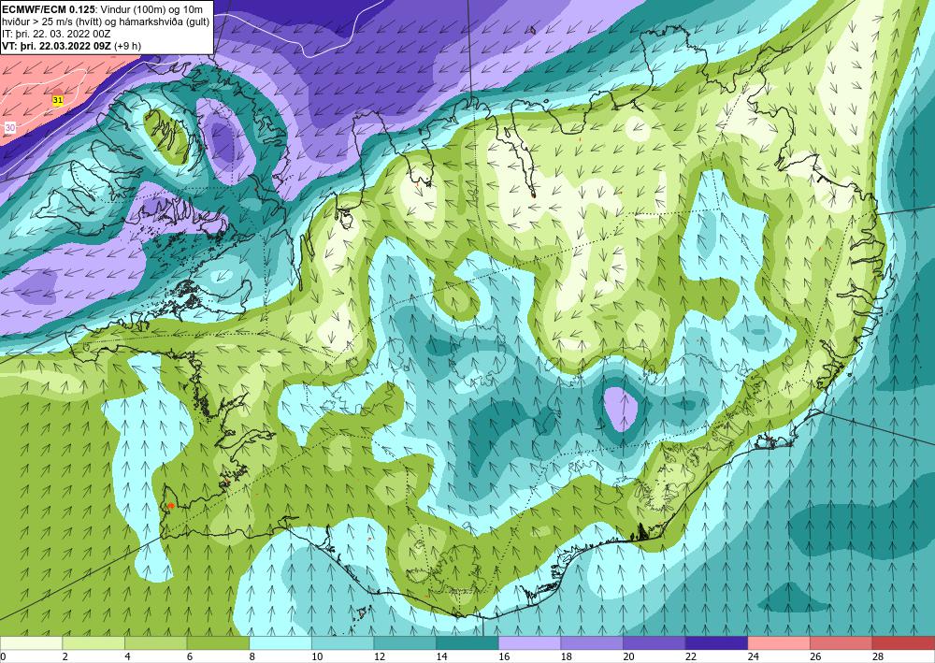Click the scale number '20'
The width and height of the screenshot is (935, 663).
click(x=628, y=656)
